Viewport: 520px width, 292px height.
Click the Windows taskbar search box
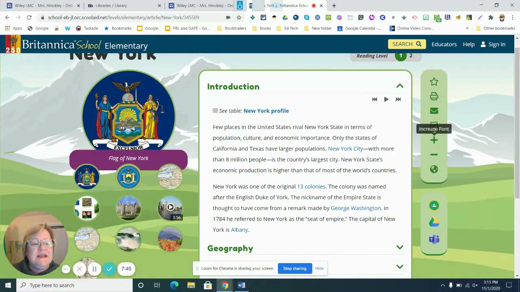pyautogui.click(x=75, y=285)
